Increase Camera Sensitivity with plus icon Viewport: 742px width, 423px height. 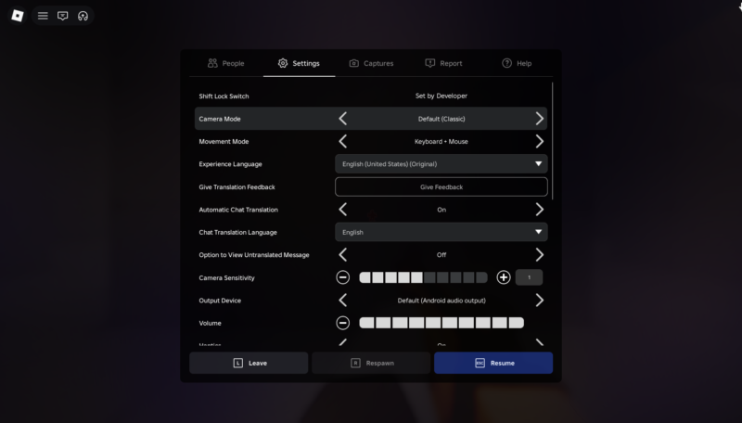pyautogui.click(x=504, y=277)
